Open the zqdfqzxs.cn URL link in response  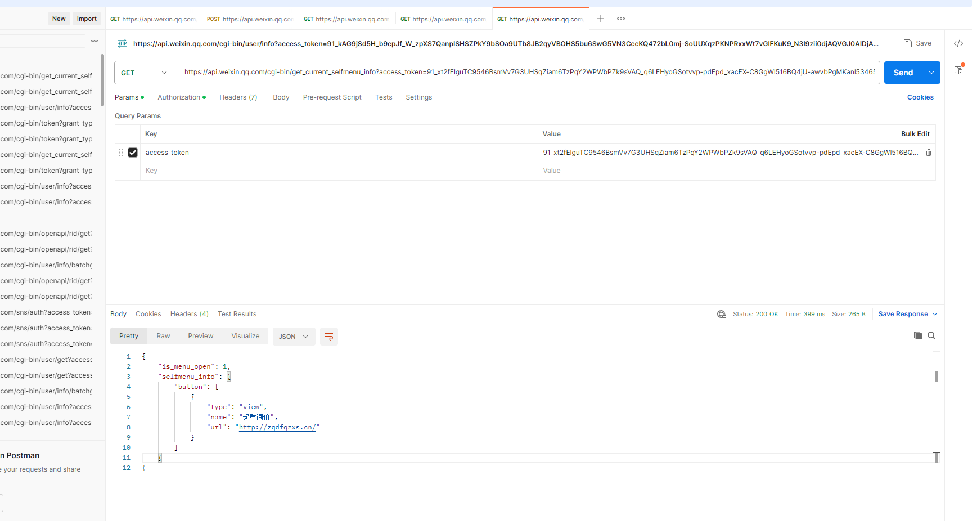(x=277, y=427)
